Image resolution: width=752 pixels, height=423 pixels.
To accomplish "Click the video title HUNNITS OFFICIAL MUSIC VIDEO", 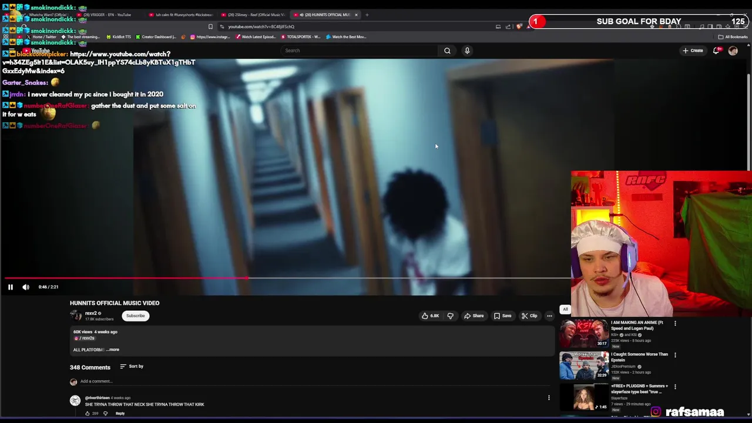I will 115,303.
